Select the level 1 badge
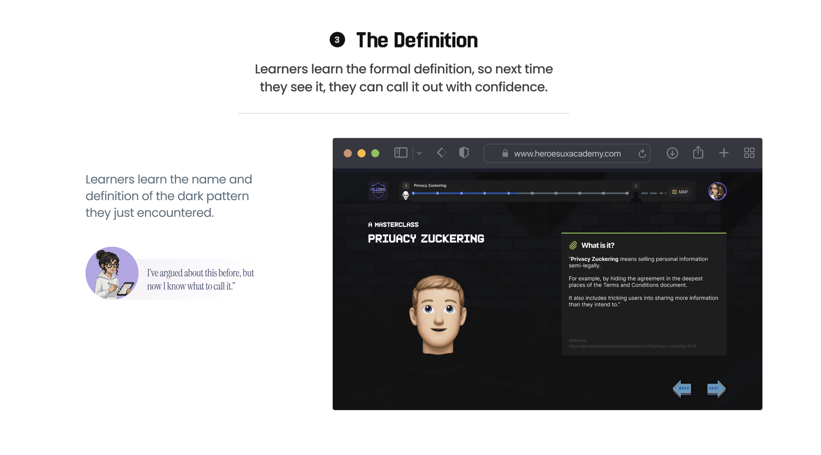The image size is (821, 455). (x=406, y=186)
